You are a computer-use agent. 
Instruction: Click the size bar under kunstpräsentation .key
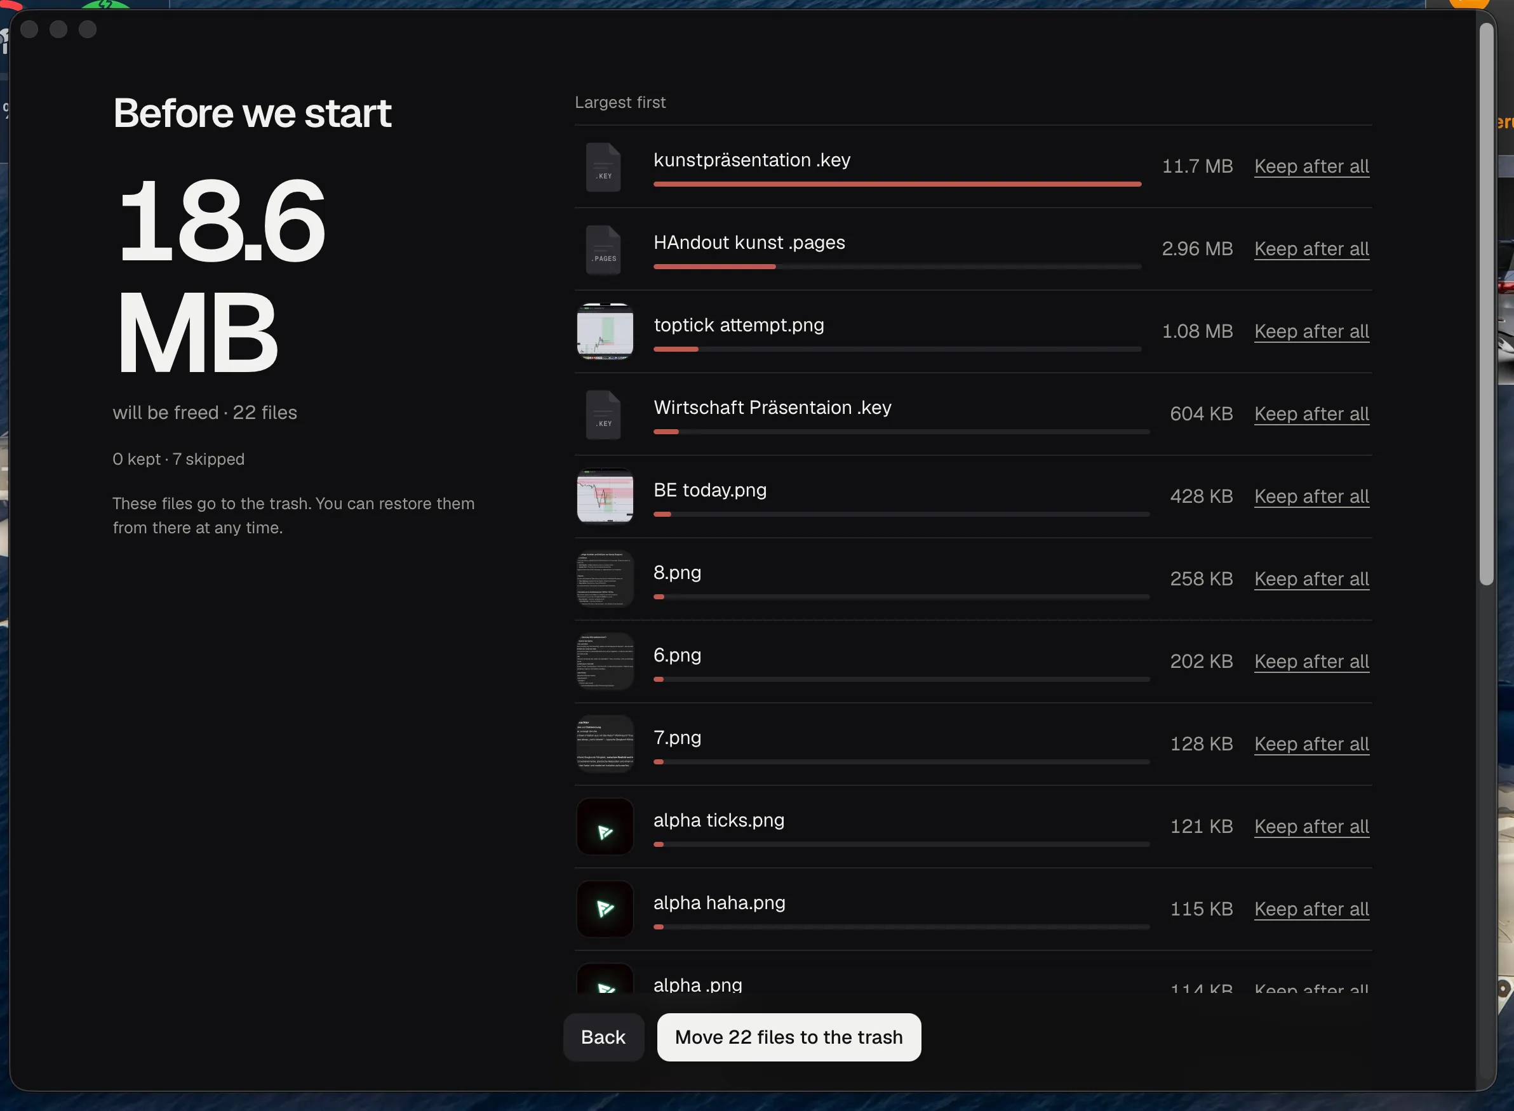(897, 184)
